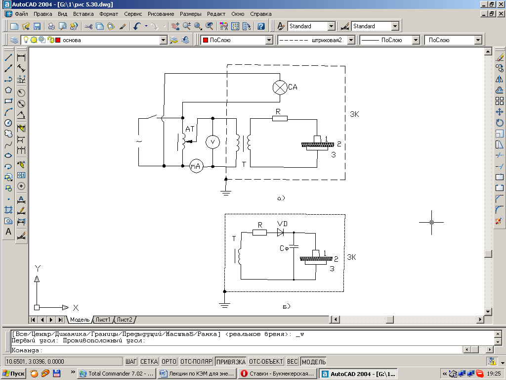Click the red layer color swatch
The image size is (506, 380).
58,40
